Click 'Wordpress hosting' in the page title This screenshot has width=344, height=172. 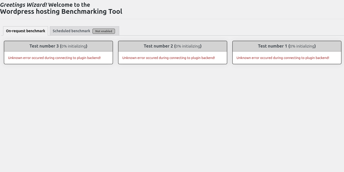tap(30, 11)
